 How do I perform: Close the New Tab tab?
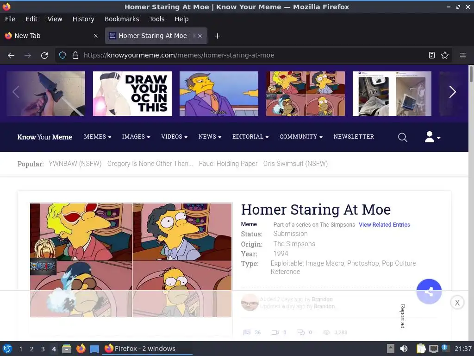point(96,36)
